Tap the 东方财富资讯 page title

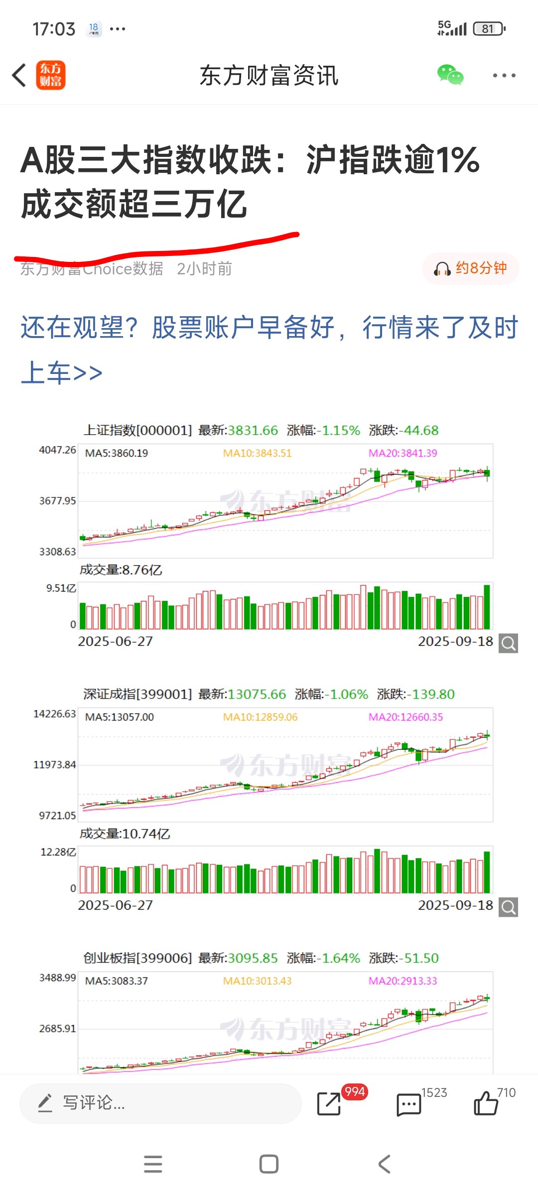(x=269, y=76)
